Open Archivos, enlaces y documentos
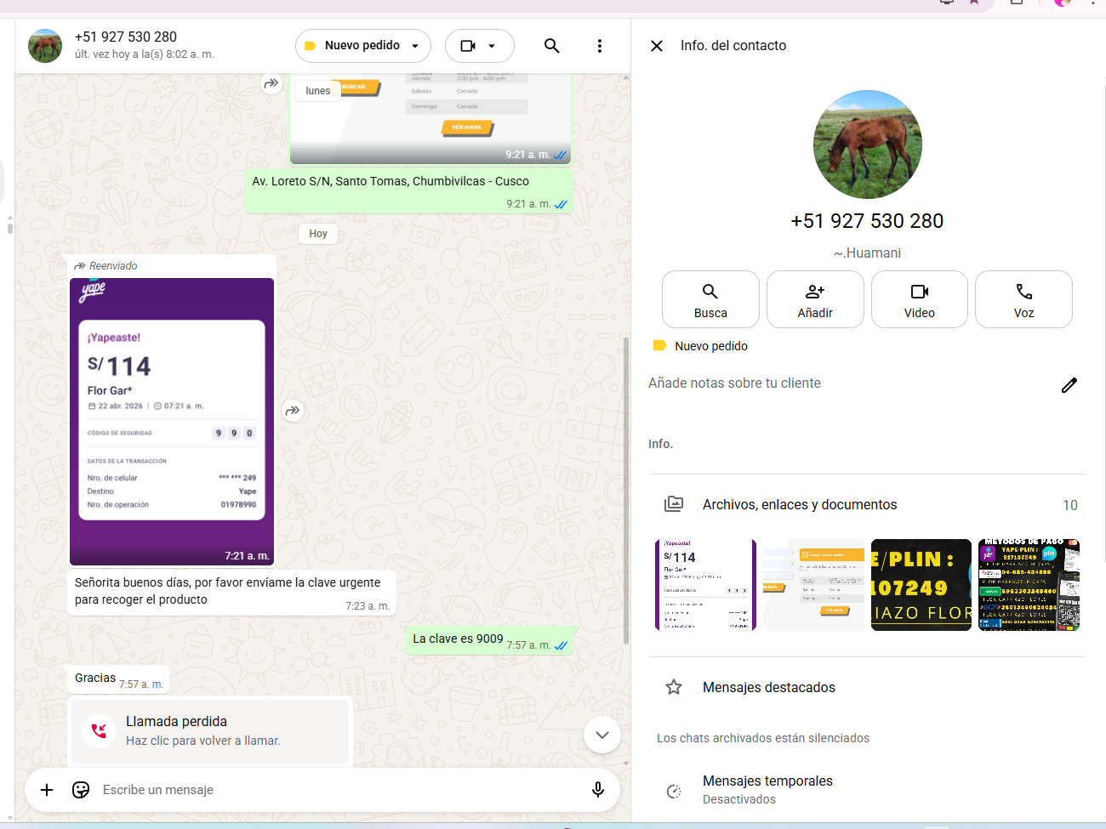This screenshot has height=829, width=1106. [799, 505]
